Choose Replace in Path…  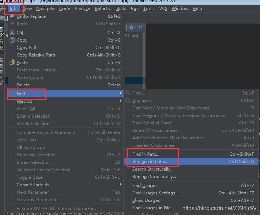coord(191,162)
